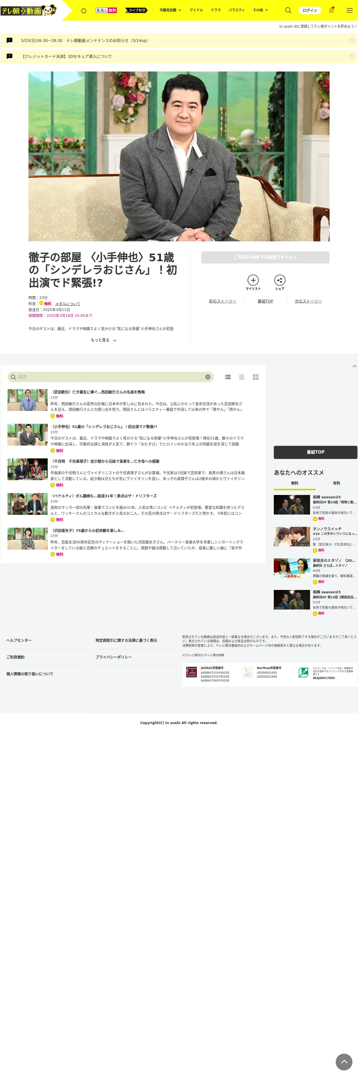The width and height of the screenshot is (358, 1076).
Task: Open the hamburger menu icon
Action: [350, 10]
